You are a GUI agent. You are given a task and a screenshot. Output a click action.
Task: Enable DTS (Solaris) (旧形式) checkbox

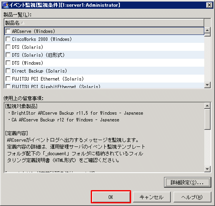(8, 55)
